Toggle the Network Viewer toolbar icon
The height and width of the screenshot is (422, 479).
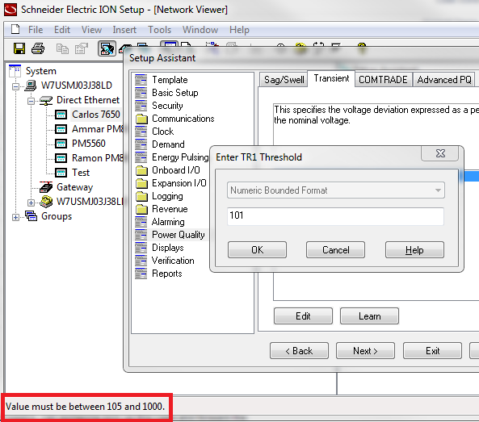point(107,48)
